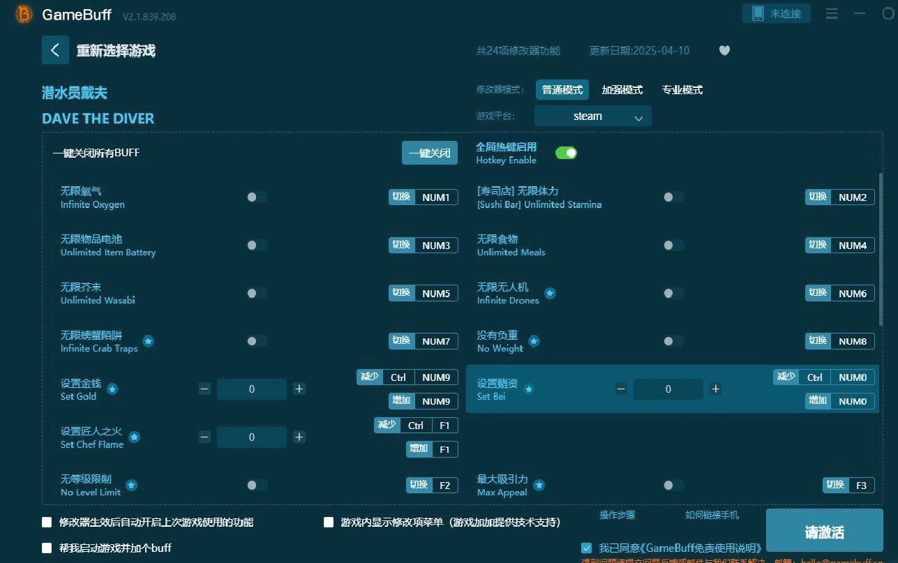This screenshot has width=898, height=563.
Task: Click the Unlimited Stamina NUM2 hotkey button
Action: pos(840,197)
